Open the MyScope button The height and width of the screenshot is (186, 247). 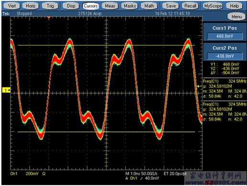coord(213,6)
